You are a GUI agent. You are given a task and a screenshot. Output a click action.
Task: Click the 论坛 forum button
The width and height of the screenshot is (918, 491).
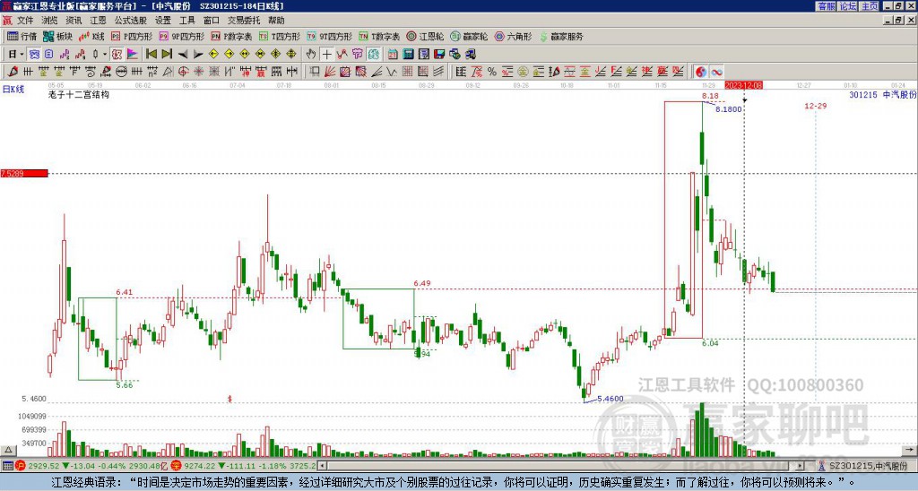pyautogui.click(x=848, y=6)
